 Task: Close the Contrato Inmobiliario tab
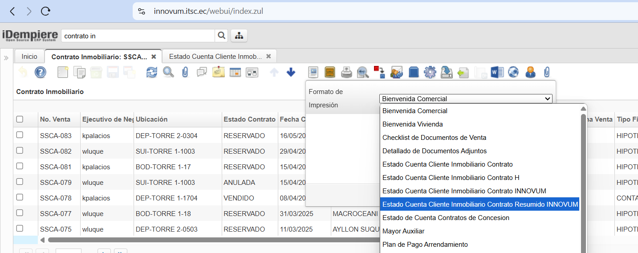pos(154,57)
